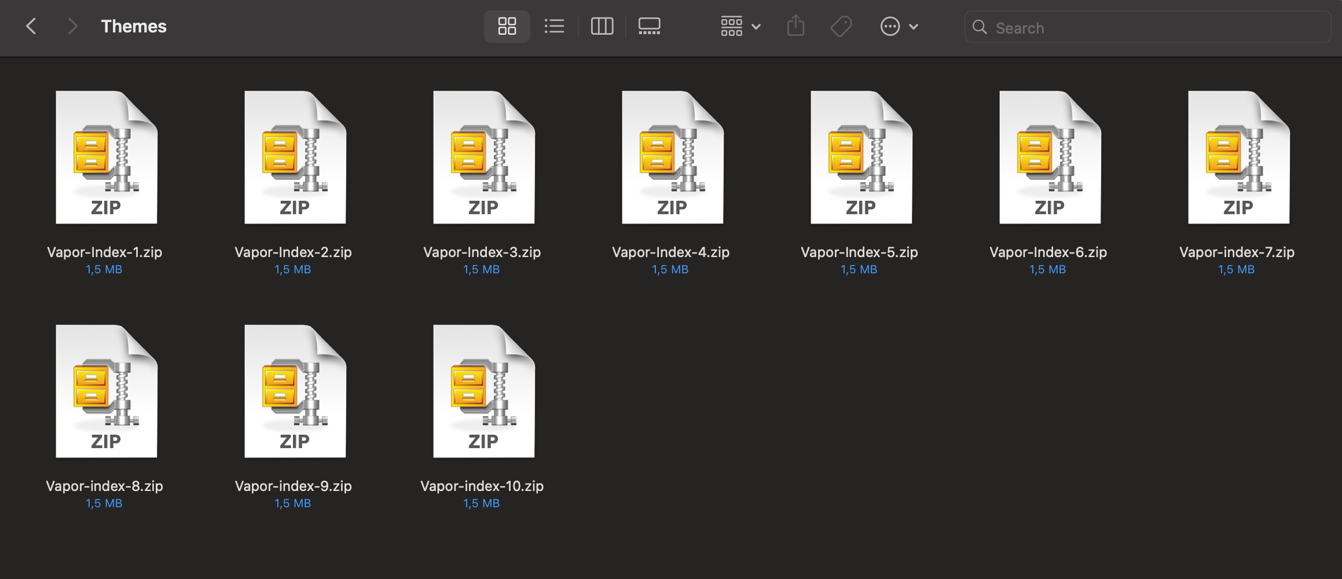Viewport: 1342px width, 579px height.
Task: Select the Vapor-Index-1.zip file icon
Action: tap(107, 157)
